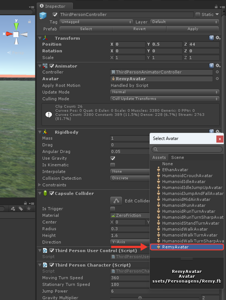
Task: Enable Is Kinematic checkbox
Action: click(113, 165)
